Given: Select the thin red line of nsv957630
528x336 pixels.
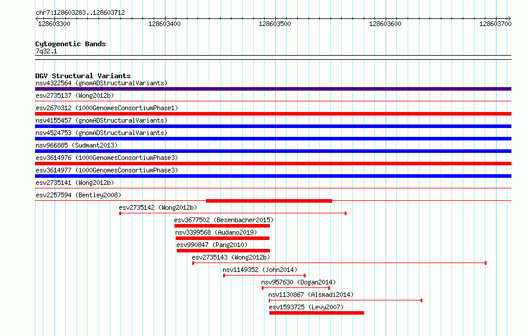Looking at the screenshot, I should point(296,288).
